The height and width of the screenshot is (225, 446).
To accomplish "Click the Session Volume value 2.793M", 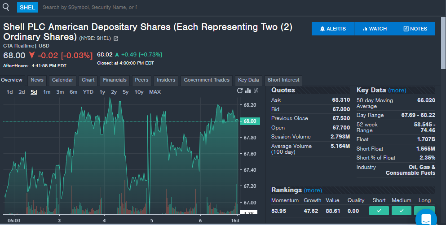I will click(x=340, y=137).
